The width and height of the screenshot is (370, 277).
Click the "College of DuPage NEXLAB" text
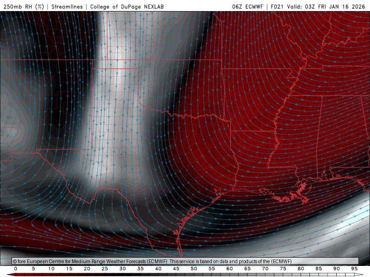tap(127, 6)
